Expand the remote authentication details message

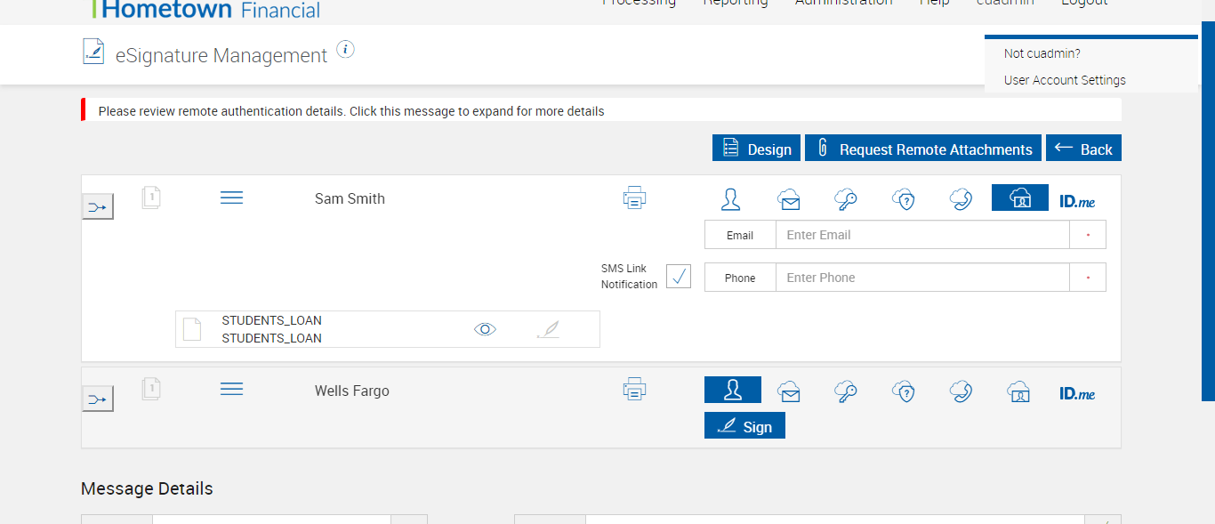click(351, 111)
